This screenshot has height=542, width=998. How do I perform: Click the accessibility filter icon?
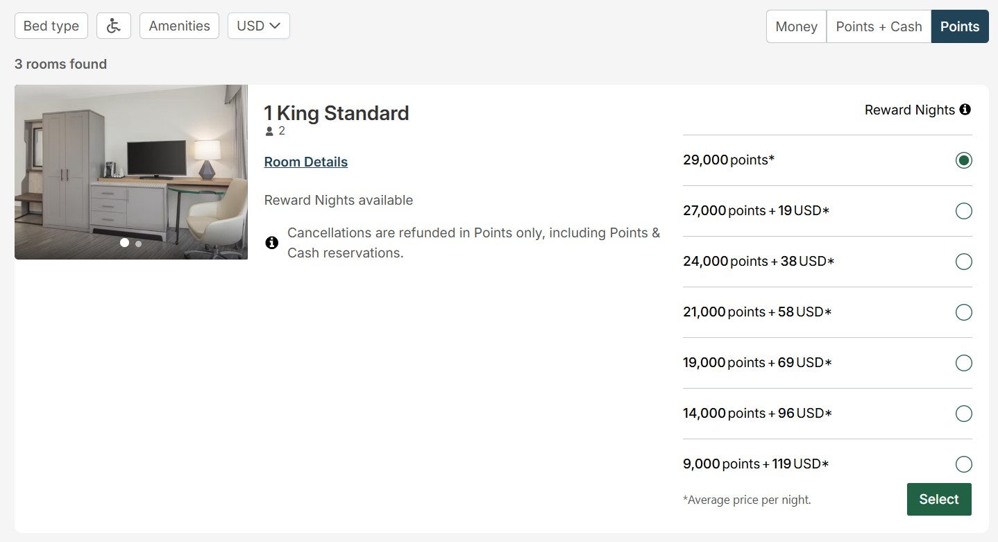tap(113, 25)
